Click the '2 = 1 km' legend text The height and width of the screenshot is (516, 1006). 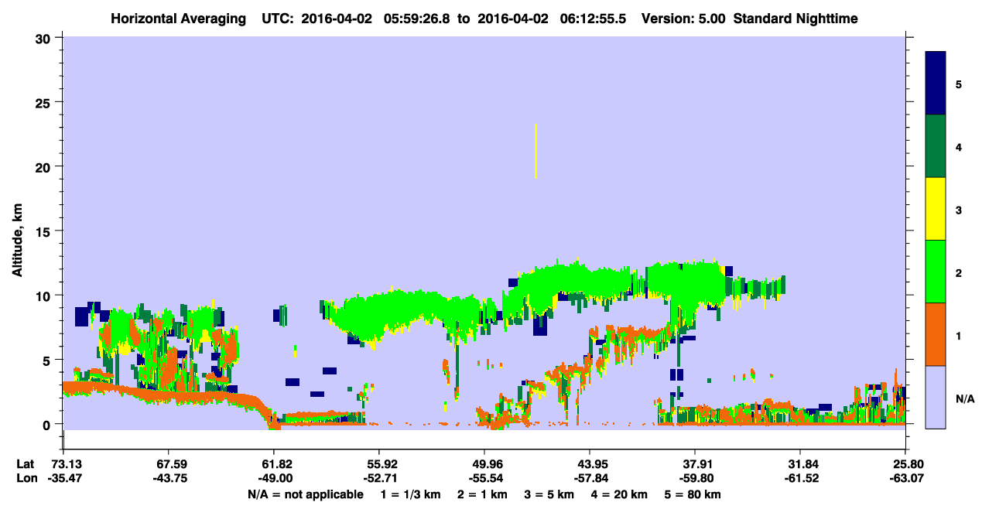click(483, 494)
